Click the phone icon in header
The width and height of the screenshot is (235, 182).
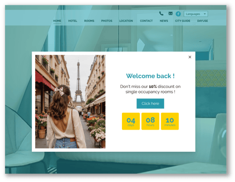pyautogui.click(x=161, y=13)
